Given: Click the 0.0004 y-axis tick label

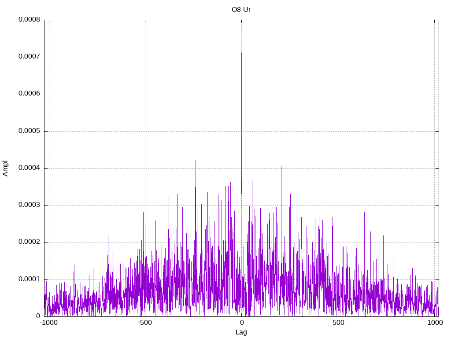Looking at the screenshot, I should tap(30, 168).
